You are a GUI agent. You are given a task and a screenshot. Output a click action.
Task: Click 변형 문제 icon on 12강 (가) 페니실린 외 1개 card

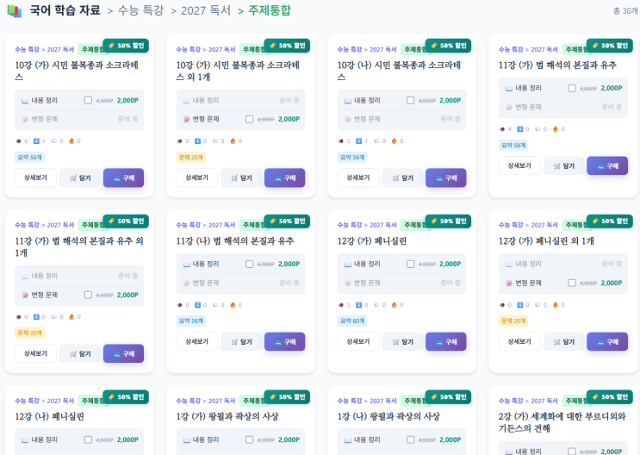tap(510, 283)
